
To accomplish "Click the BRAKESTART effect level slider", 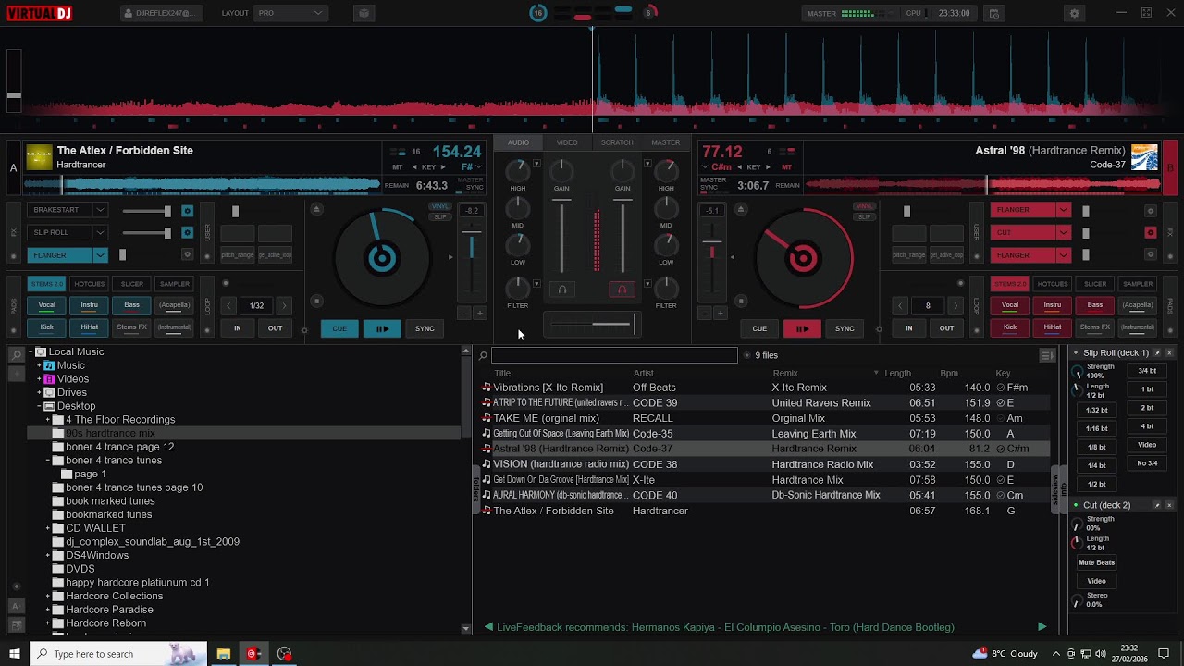I will (148, 210).
